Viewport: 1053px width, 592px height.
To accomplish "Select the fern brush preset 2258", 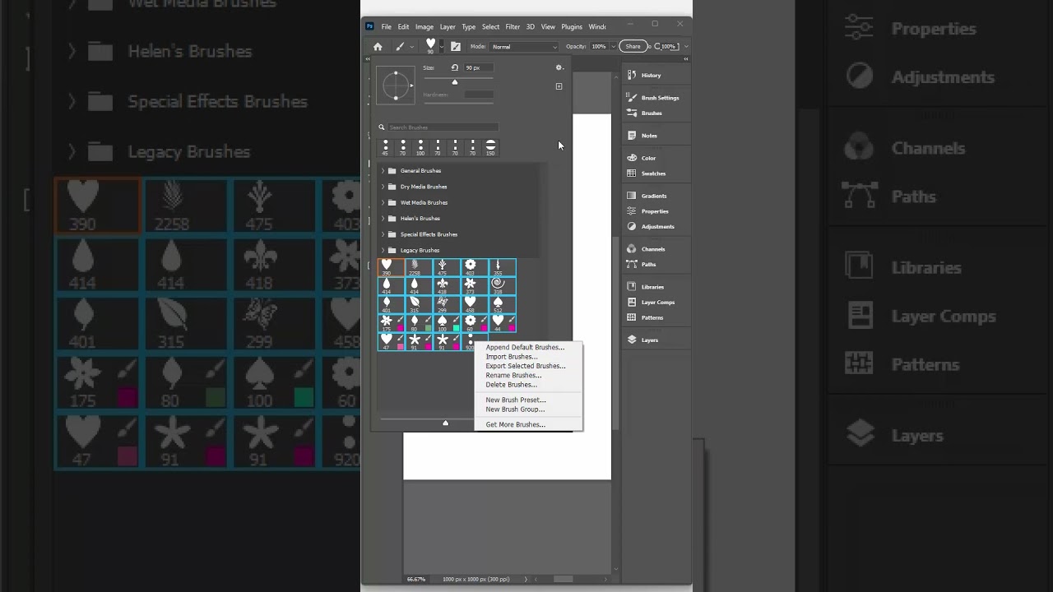I will coord(419,267).
